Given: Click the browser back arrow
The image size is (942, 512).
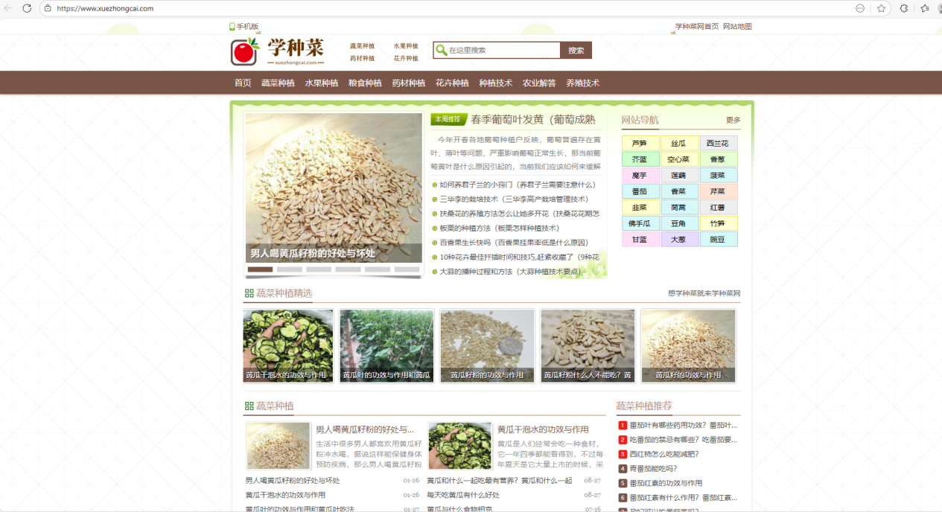Looking at the screenshot, I should coord(10,8).
